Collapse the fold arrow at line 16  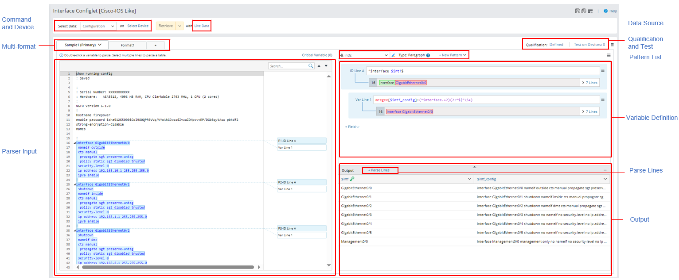74,143
